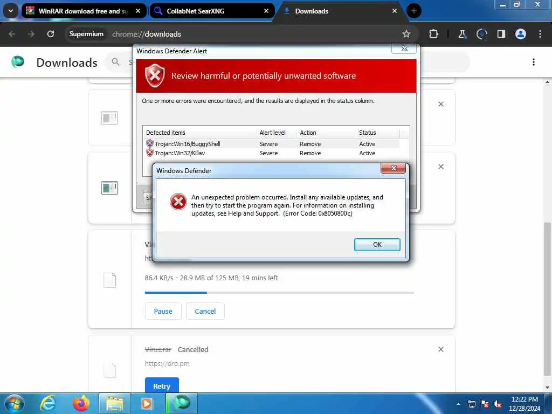Reload the current page
The height and width of the screenshot is (414, 552).
point(51,34)
